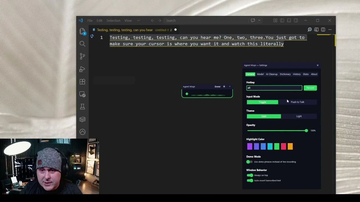Choose the blue highlight color
This screenshot has height=202, width=360.
click(263, 146)
